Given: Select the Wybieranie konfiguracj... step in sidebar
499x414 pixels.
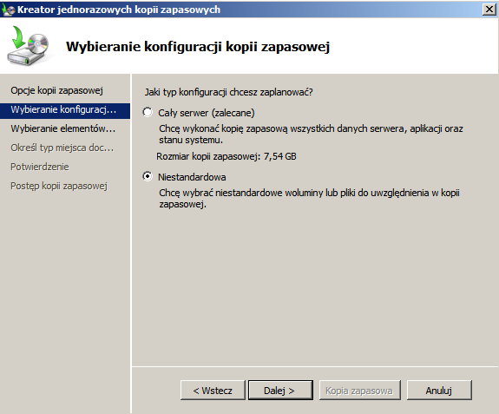Looking at the screenshot, I should [65, 110].
